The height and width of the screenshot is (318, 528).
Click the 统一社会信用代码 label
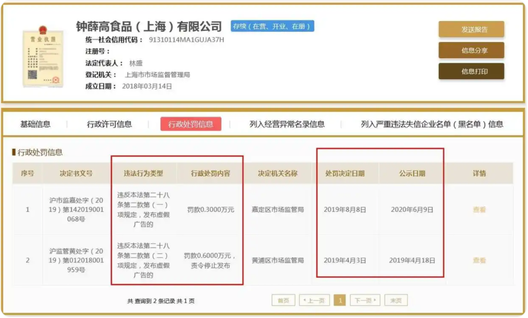tap(114, 40)
